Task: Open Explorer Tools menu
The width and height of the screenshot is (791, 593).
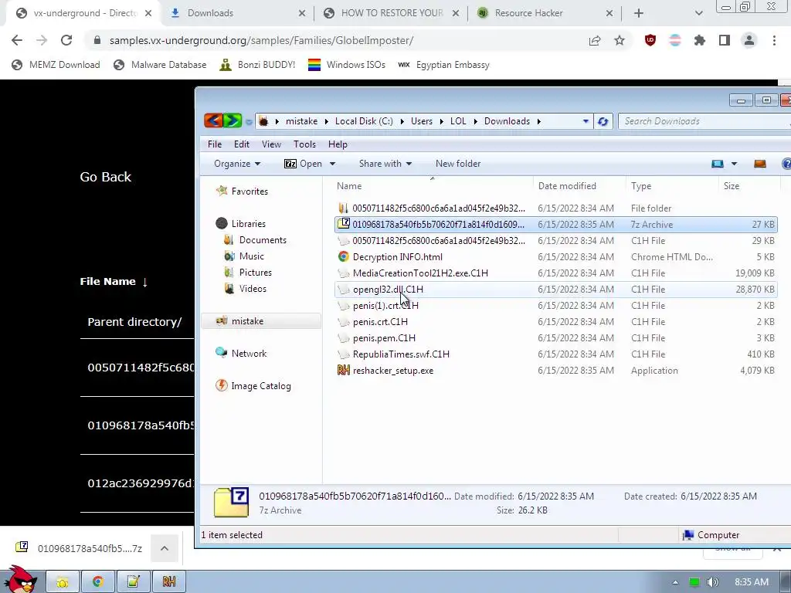Action: tap(304, 144)
